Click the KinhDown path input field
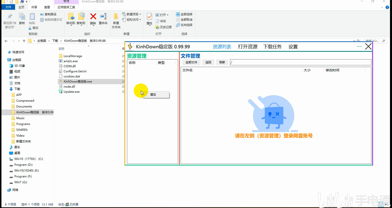The width and height of the screenshot is (392, 208). (x=300, y=62)
